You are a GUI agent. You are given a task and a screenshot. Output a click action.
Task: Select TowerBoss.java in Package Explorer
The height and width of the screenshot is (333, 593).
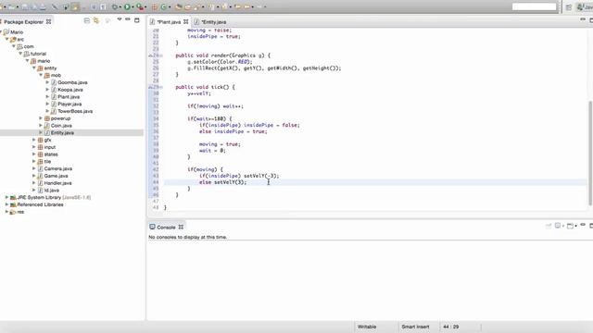(x=75, y=111)
